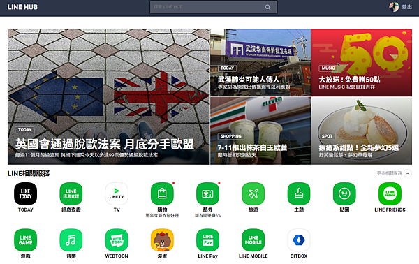The image size is (419, 264).
Task: Open the 武漢肺炎可能人傳人 news card
Action: 260,63
